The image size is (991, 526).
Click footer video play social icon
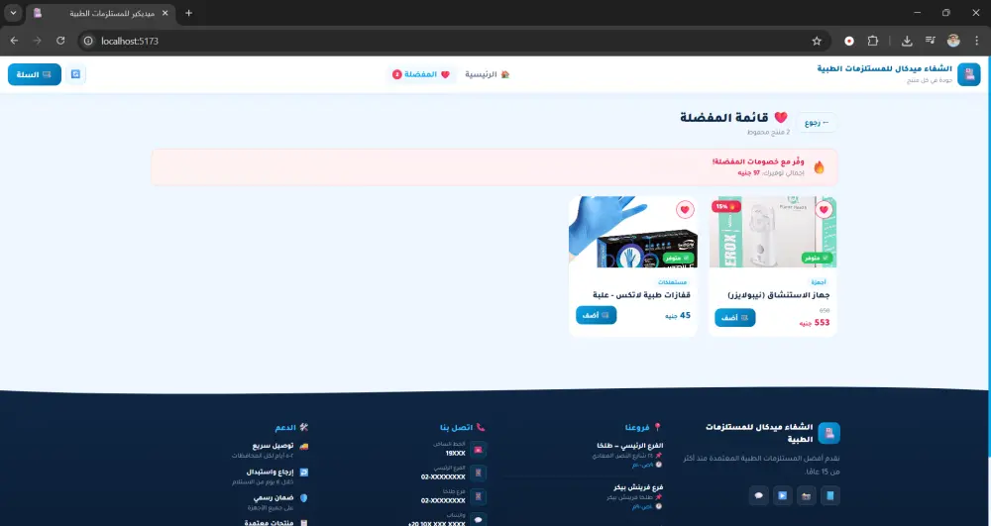(783, 495)
